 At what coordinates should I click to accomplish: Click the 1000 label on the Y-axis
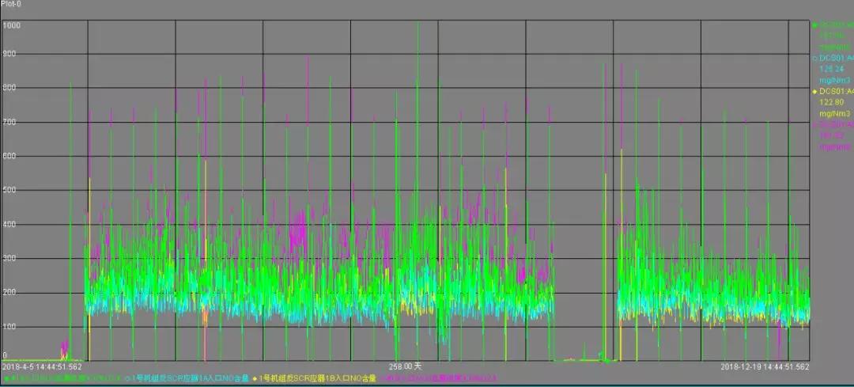pos(11,25)
